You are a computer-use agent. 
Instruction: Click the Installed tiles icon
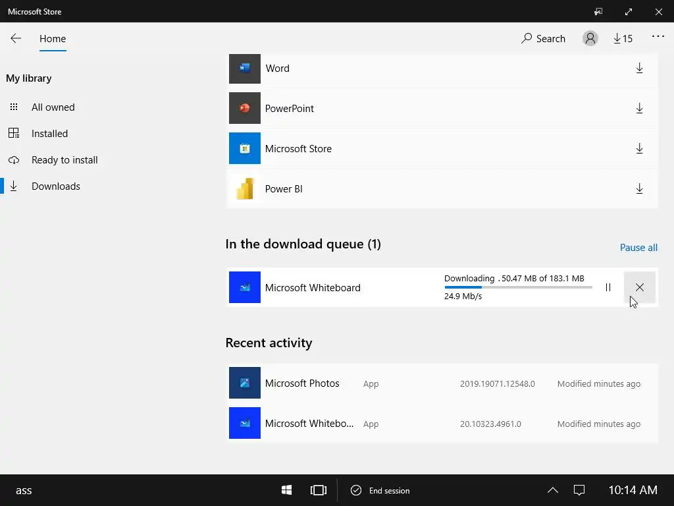[x=14, y=133]
